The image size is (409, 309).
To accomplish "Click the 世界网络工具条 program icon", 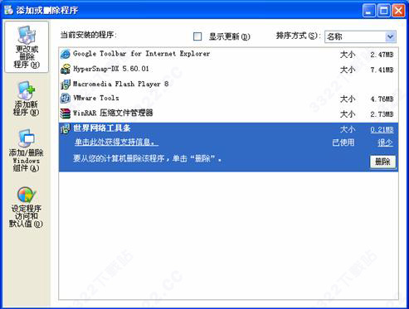I will pyautogui.click(x=66, y=128).
